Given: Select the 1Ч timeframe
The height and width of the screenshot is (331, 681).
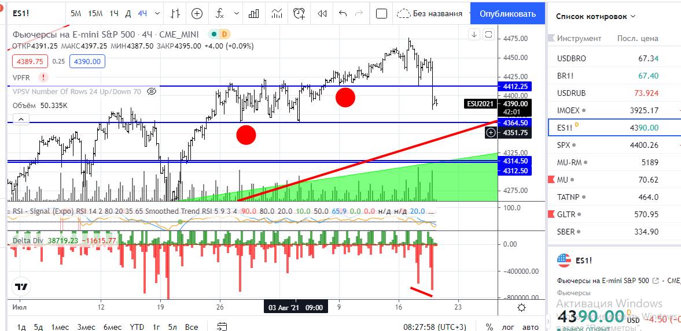Looking at the screenshot, I should 114,13.
